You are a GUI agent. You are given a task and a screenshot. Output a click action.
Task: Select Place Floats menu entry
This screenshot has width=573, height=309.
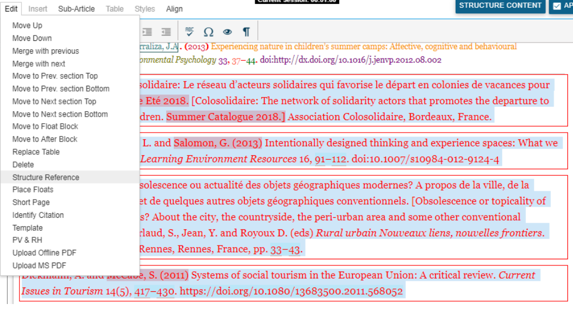point(70,190)
